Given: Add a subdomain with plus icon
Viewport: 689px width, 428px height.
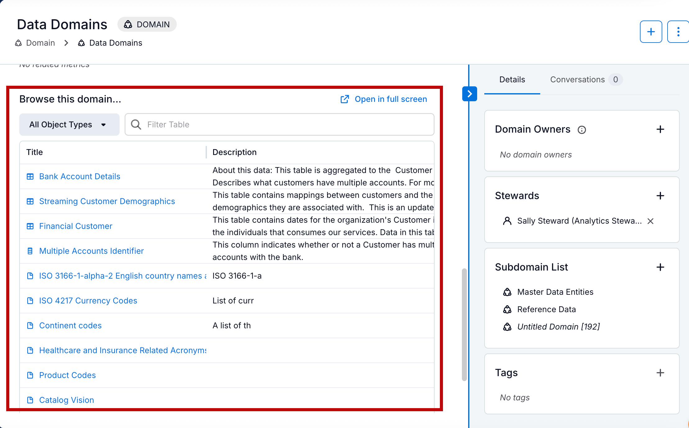Looking at the screenshot, I should [x=660, y=267].
